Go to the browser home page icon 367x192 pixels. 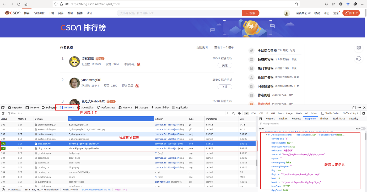tap(26, 4)
